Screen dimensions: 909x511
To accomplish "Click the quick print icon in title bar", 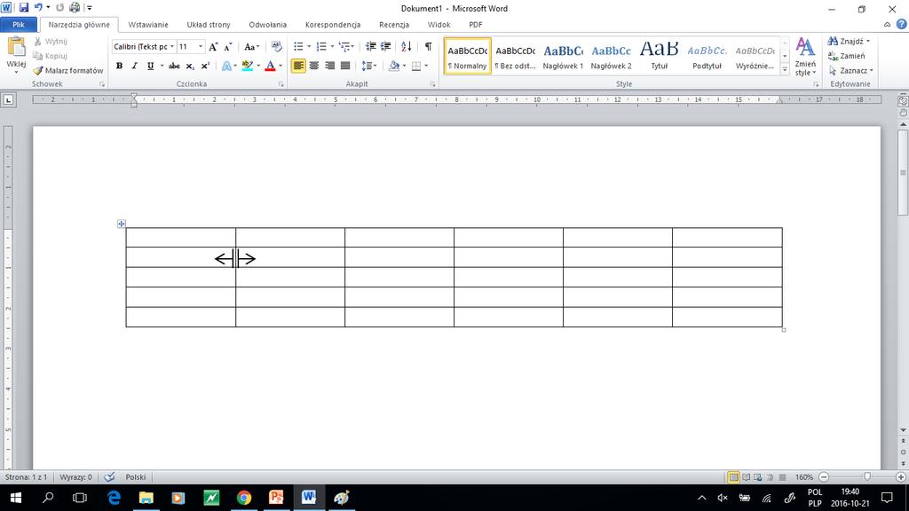I will coord(75,8).
